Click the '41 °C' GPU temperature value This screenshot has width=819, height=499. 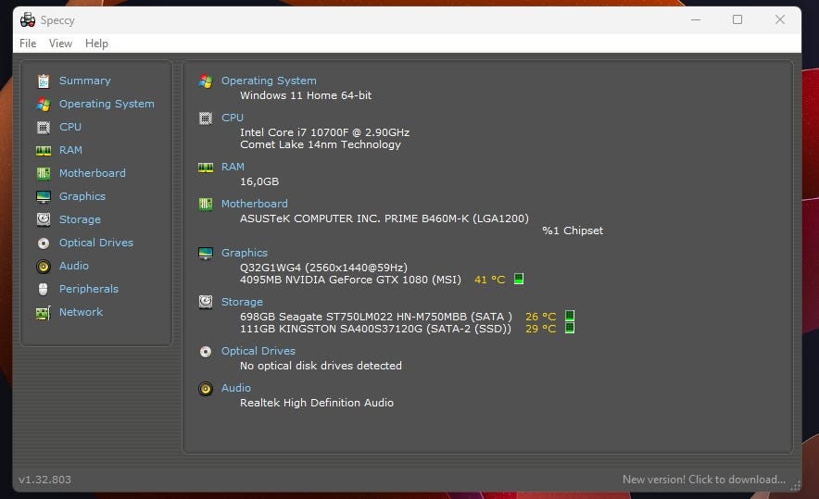pos(489,280)
